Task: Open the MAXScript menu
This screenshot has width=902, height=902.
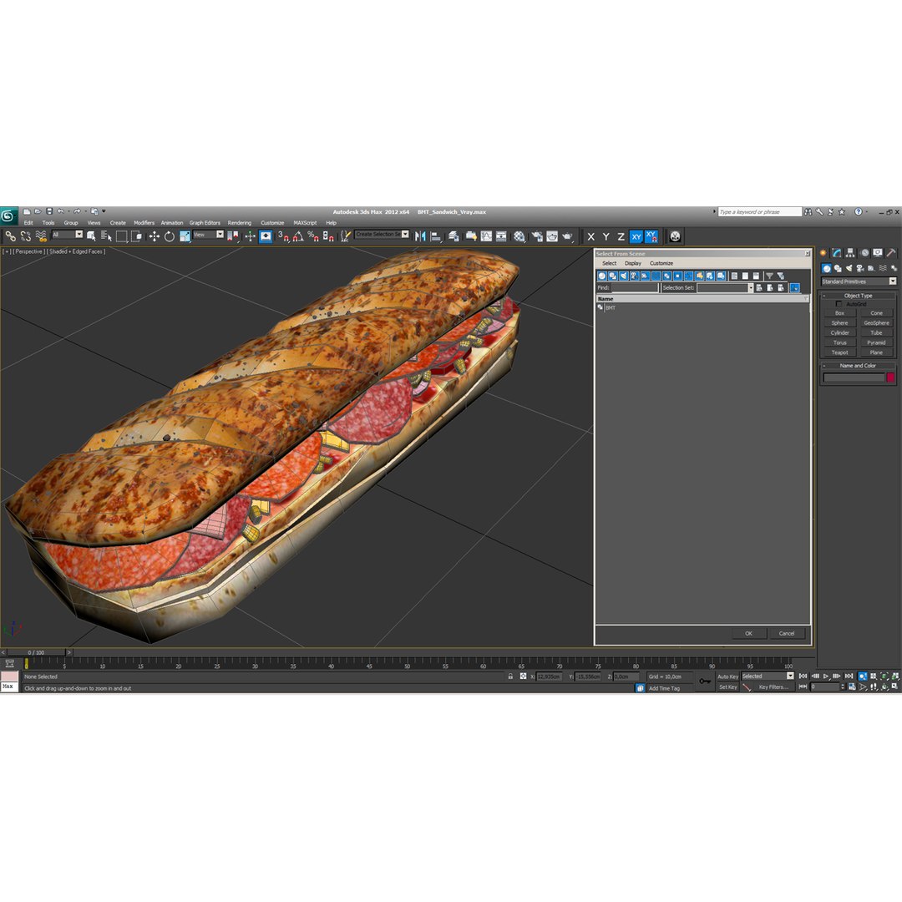Action: click(x=305, y=223)
